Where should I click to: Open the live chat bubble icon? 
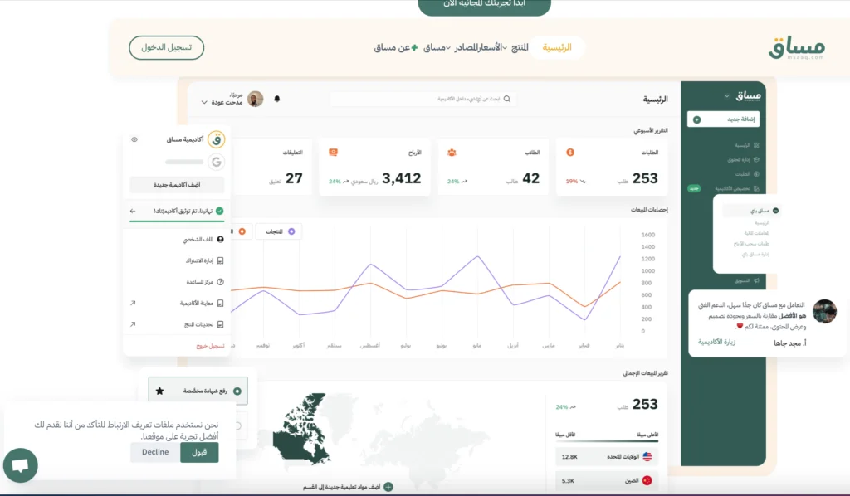tap(21, 465)
